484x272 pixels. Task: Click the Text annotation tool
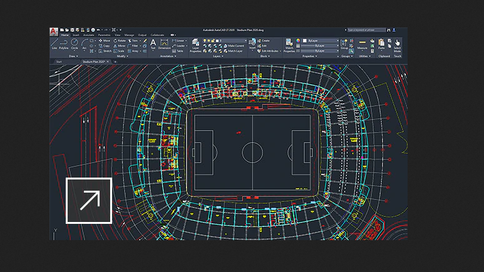[x=153, y=44]
